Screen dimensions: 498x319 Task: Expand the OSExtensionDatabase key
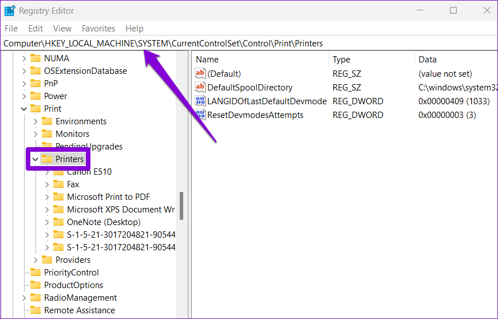point(24,71)
